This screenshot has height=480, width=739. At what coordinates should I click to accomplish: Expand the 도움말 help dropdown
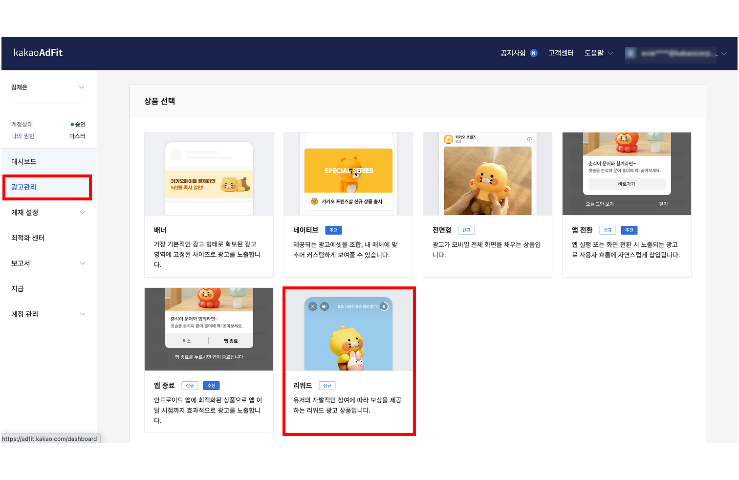[x=599, y=53]
